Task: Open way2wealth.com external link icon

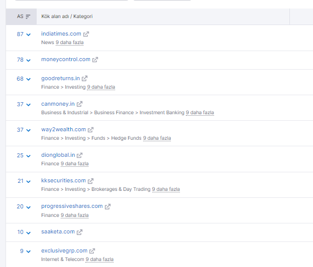Action: point(90,130)
